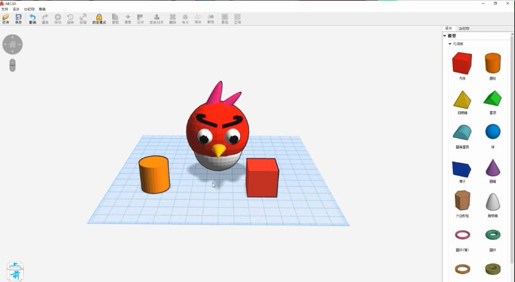This screenshot has width=515, height=282.
Task: Select the Scale tool diagonal arrow icon
Action: (83, 17)
